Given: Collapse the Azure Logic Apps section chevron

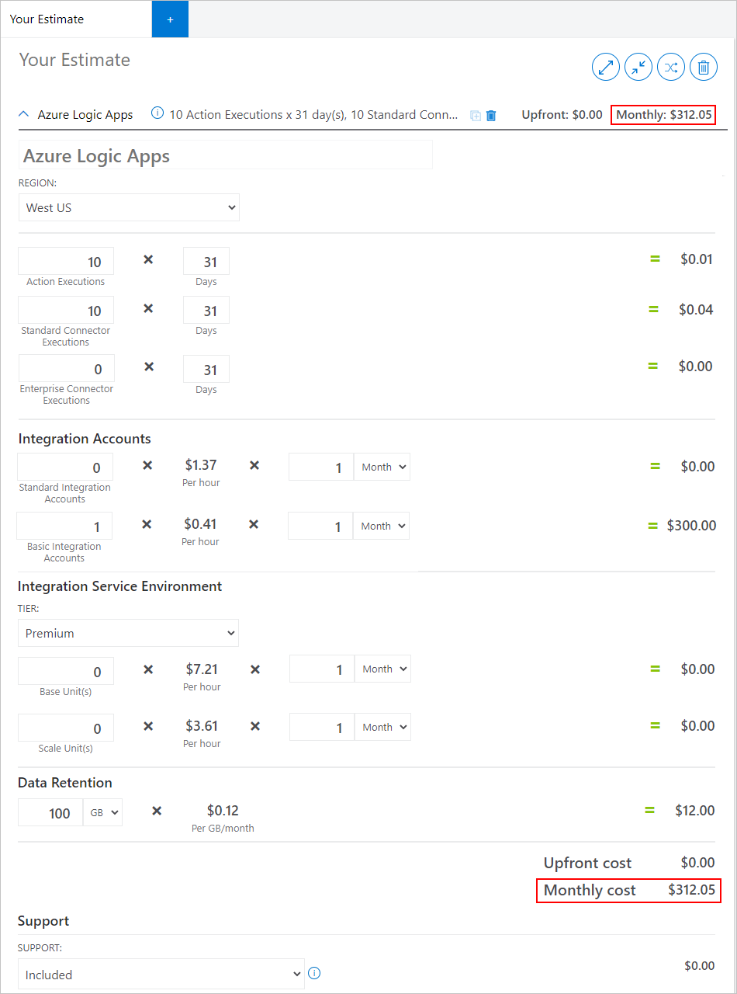Looking at the screenshot, I should click(x=23, y=113).
